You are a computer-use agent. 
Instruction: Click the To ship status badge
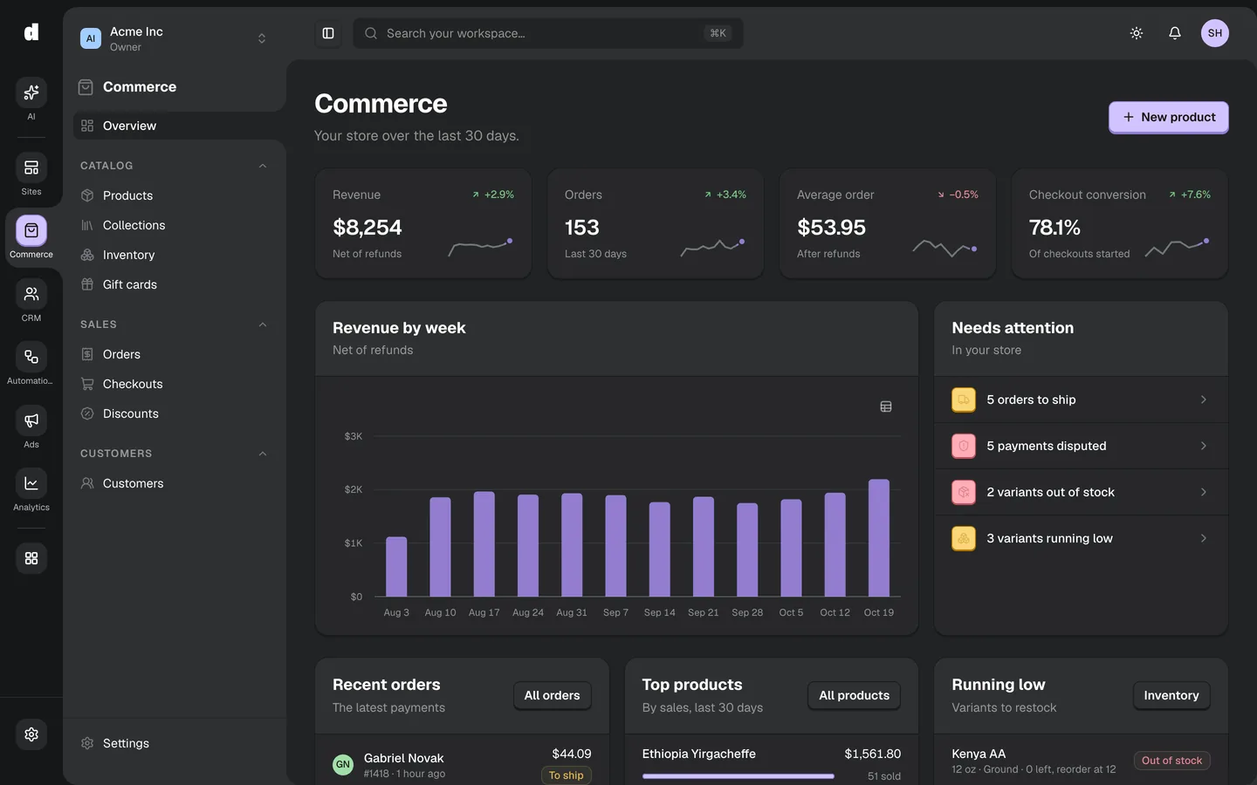(x=567, y=775)
